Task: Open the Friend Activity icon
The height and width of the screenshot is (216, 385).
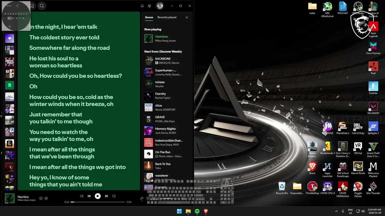Action: [x=149, y=6]
